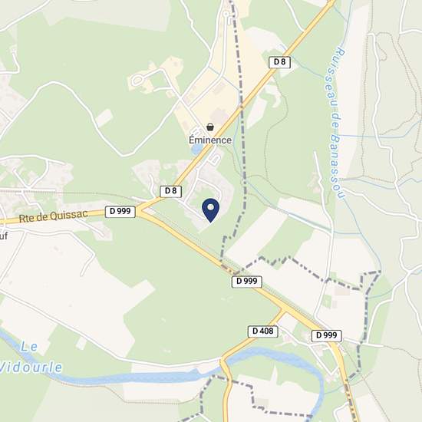Viewport: 422px width, 422px height.
Task: Select the Éminence place label
Action: [210, 140]
